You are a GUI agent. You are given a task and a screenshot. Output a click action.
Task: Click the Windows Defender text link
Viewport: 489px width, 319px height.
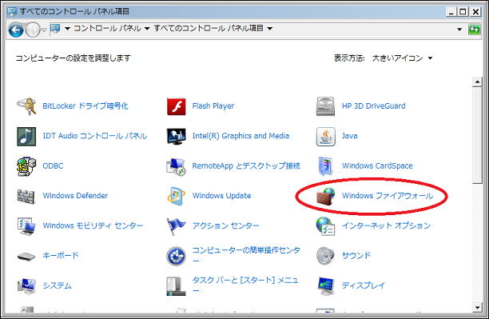tap(75, 196)
